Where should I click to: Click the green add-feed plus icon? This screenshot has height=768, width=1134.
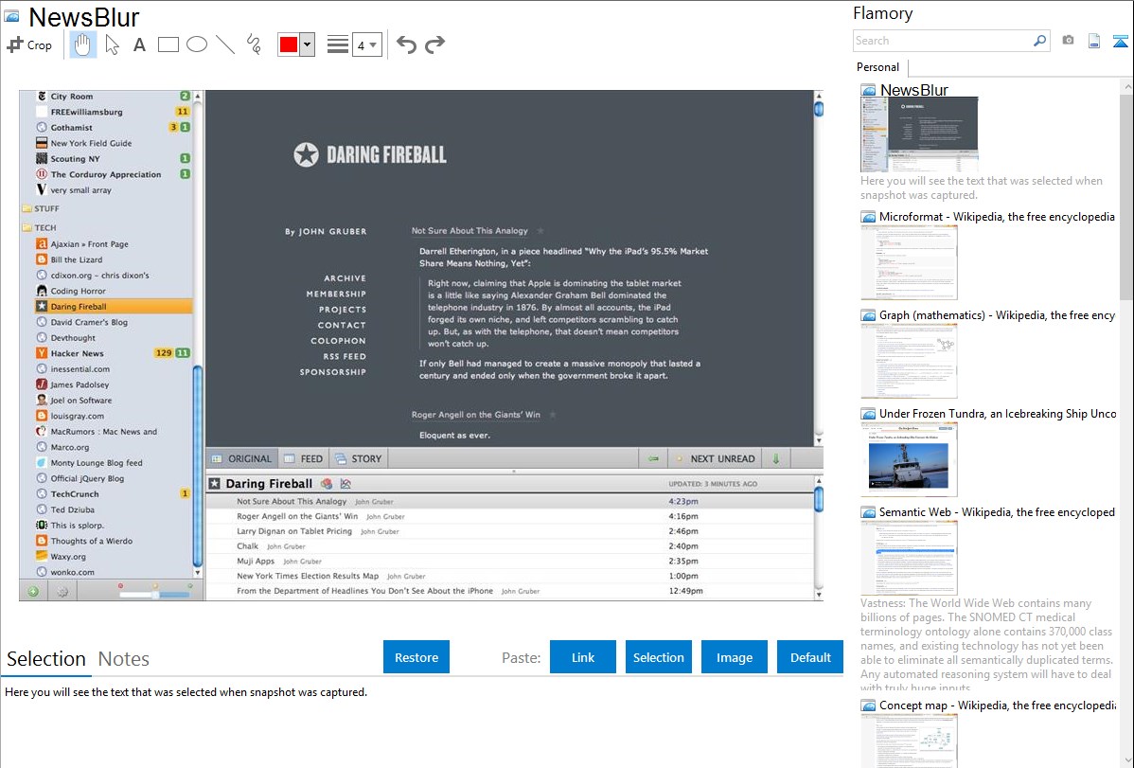coord(33,591)
